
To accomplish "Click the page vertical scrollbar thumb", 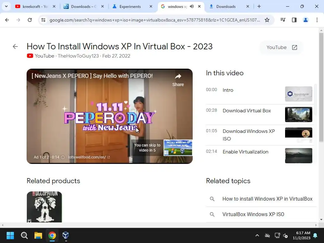I will tap(321, 87).
